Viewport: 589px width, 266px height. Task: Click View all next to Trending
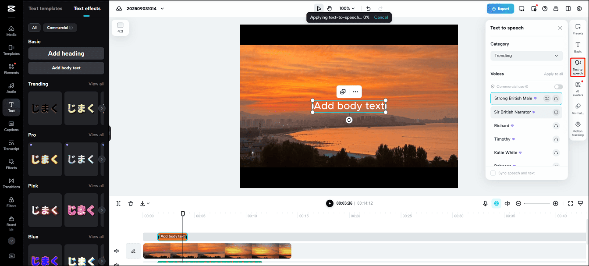click(96, 84)
